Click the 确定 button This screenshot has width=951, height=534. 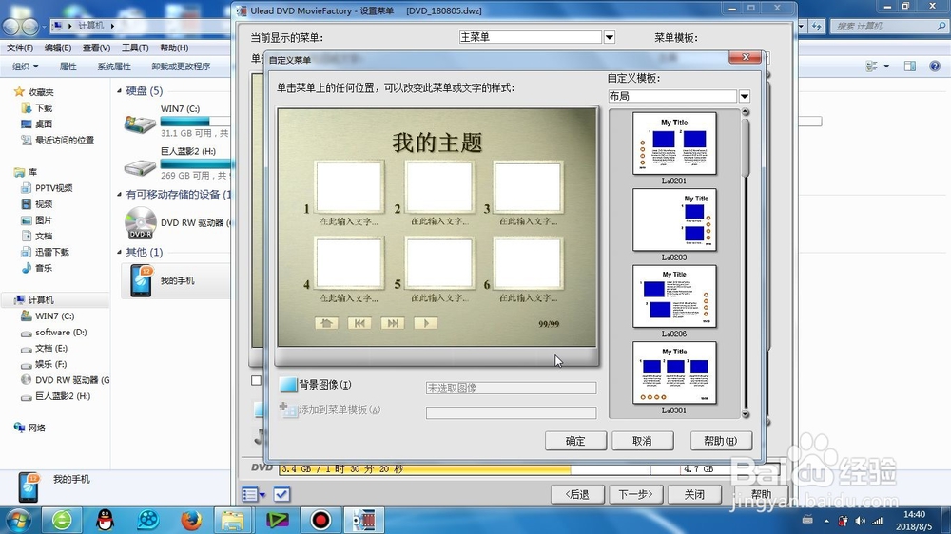click(x=575, y=441)
